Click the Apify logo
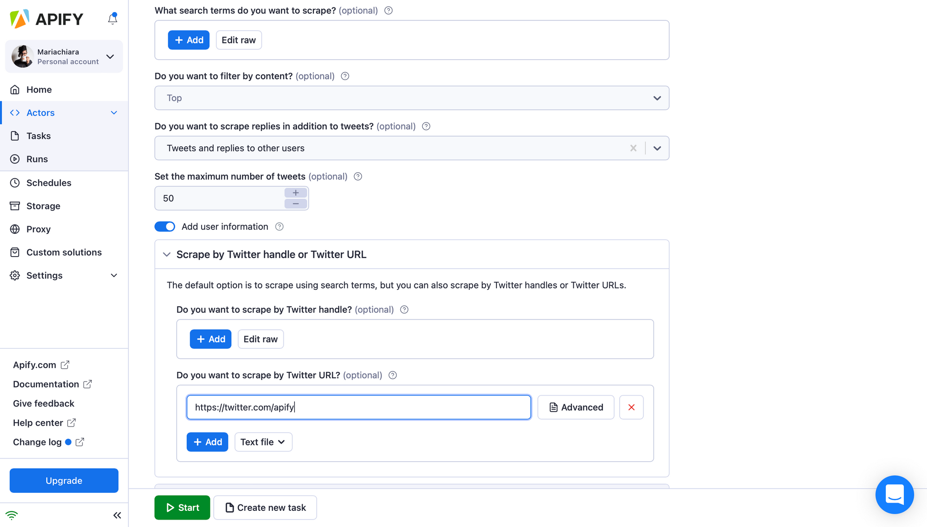Viewport: 927px width, 527px height. [46, 19]
